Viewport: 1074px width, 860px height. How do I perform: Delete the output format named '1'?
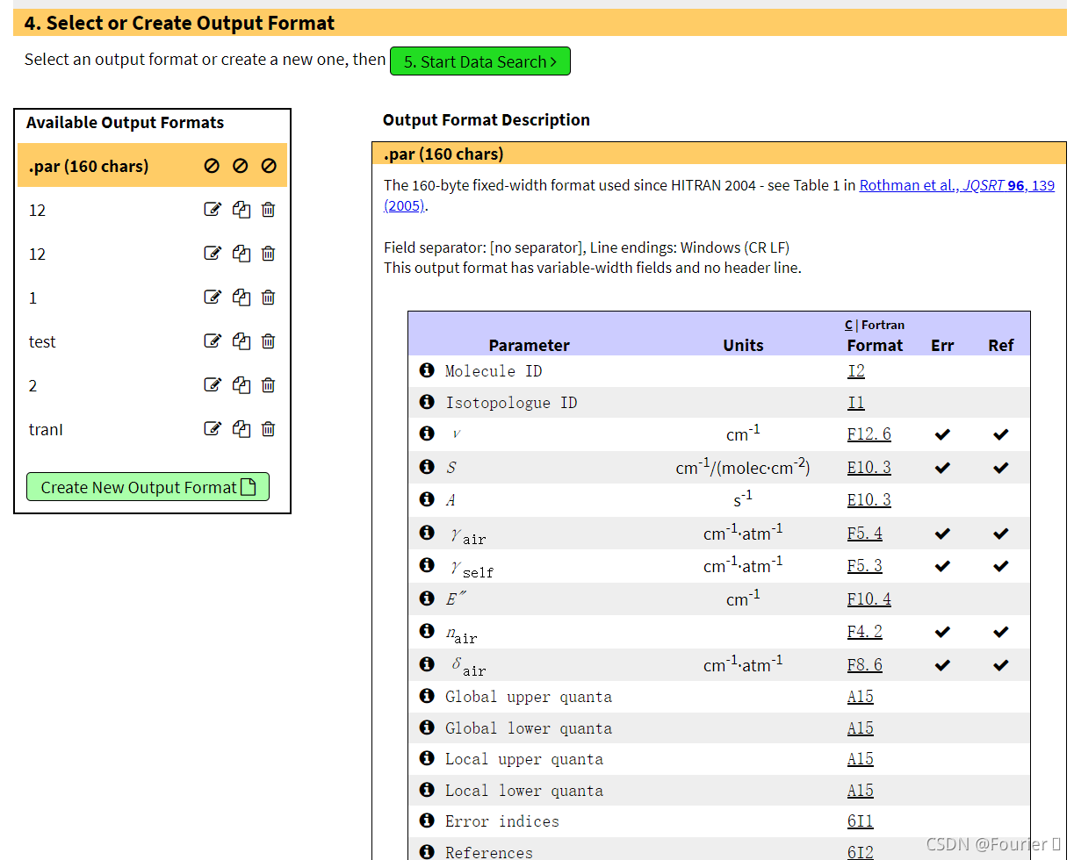[x=269, y=297]
